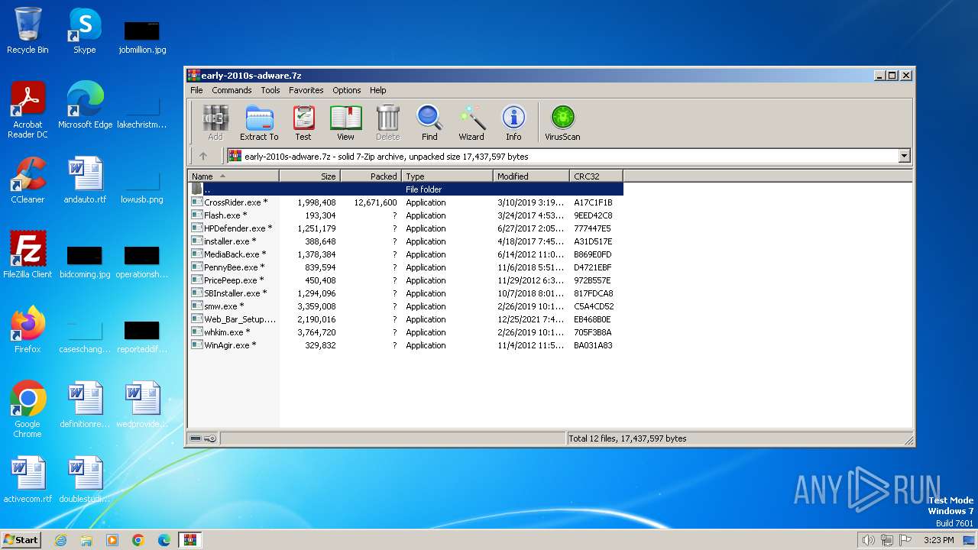978x550 pixels.
Task: Sort by Type column header
Action: point(448,176)
